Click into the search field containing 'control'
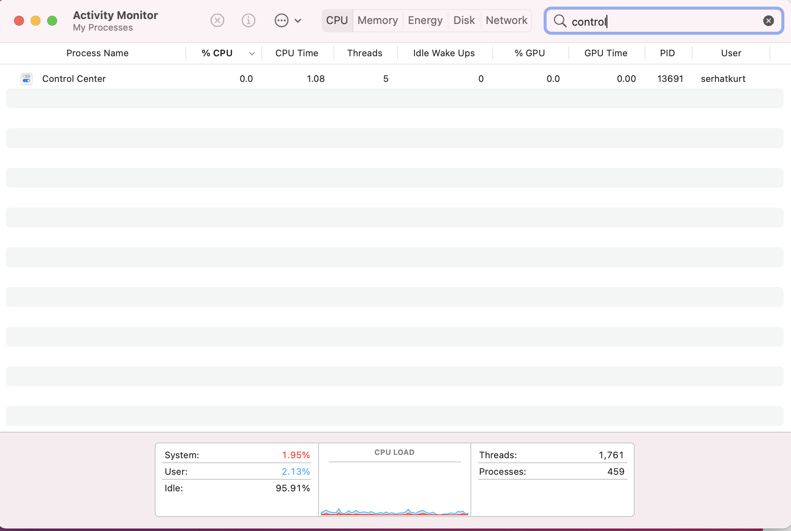This screenshot has width=791, height=531. click(x=664, y=21)
